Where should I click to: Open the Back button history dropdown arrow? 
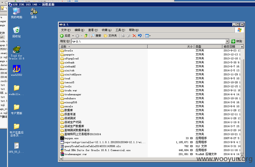click(73, 36)
